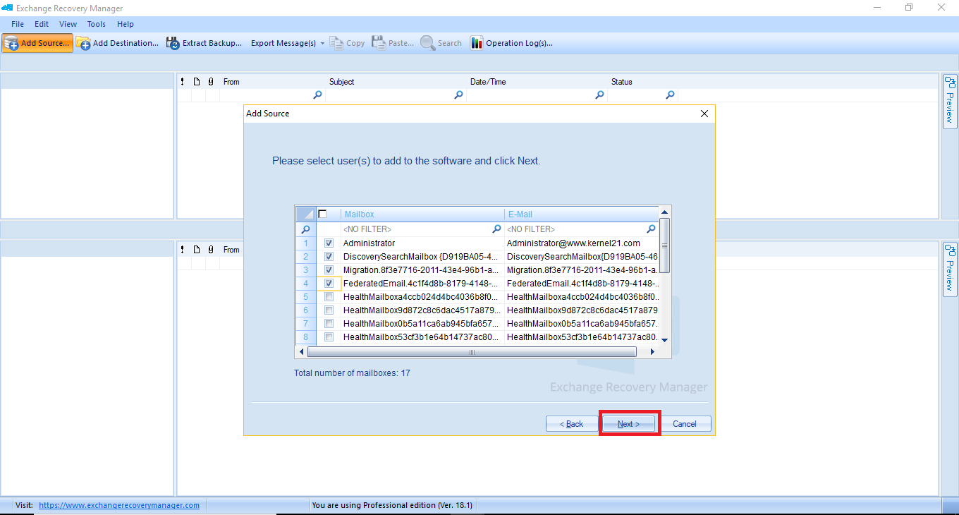Viewport: 959px width, 515px height.
Task: Click the Subject column header
Action: [x=396, y=82]
